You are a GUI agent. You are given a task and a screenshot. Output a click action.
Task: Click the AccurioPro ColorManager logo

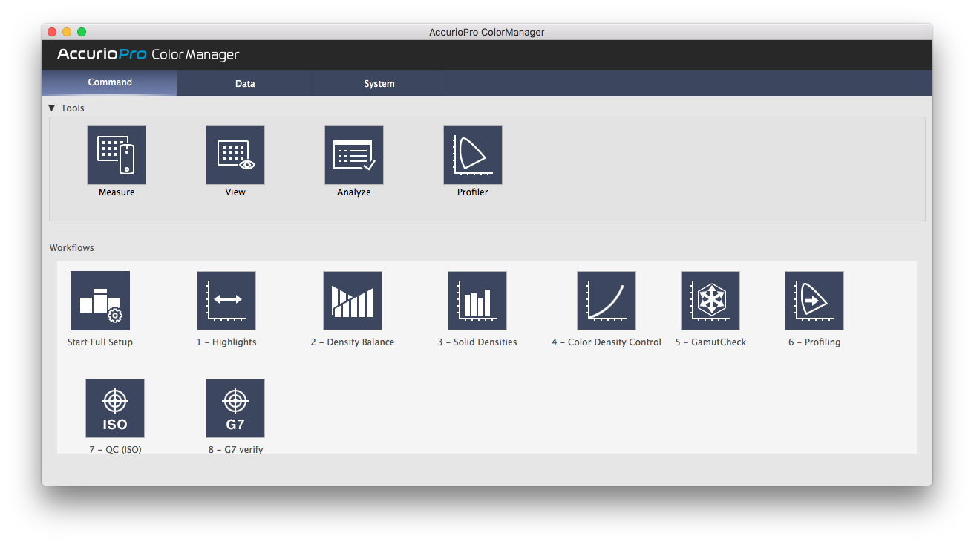click(x=148, y=55)
